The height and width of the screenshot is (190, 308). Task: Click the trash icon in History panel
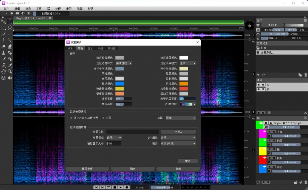tap(306, 75)
